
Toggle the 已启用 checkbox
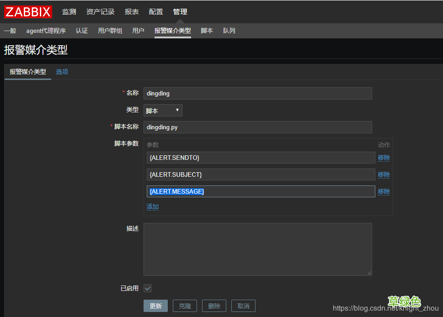click(x=147, y=288)
